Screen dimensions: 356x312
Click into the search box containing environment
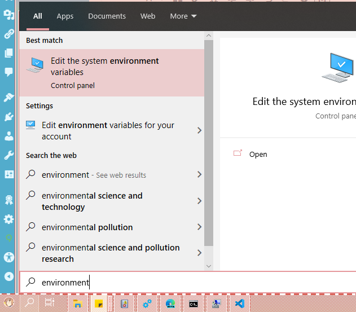pyautogui.click(x=187, y=282)
